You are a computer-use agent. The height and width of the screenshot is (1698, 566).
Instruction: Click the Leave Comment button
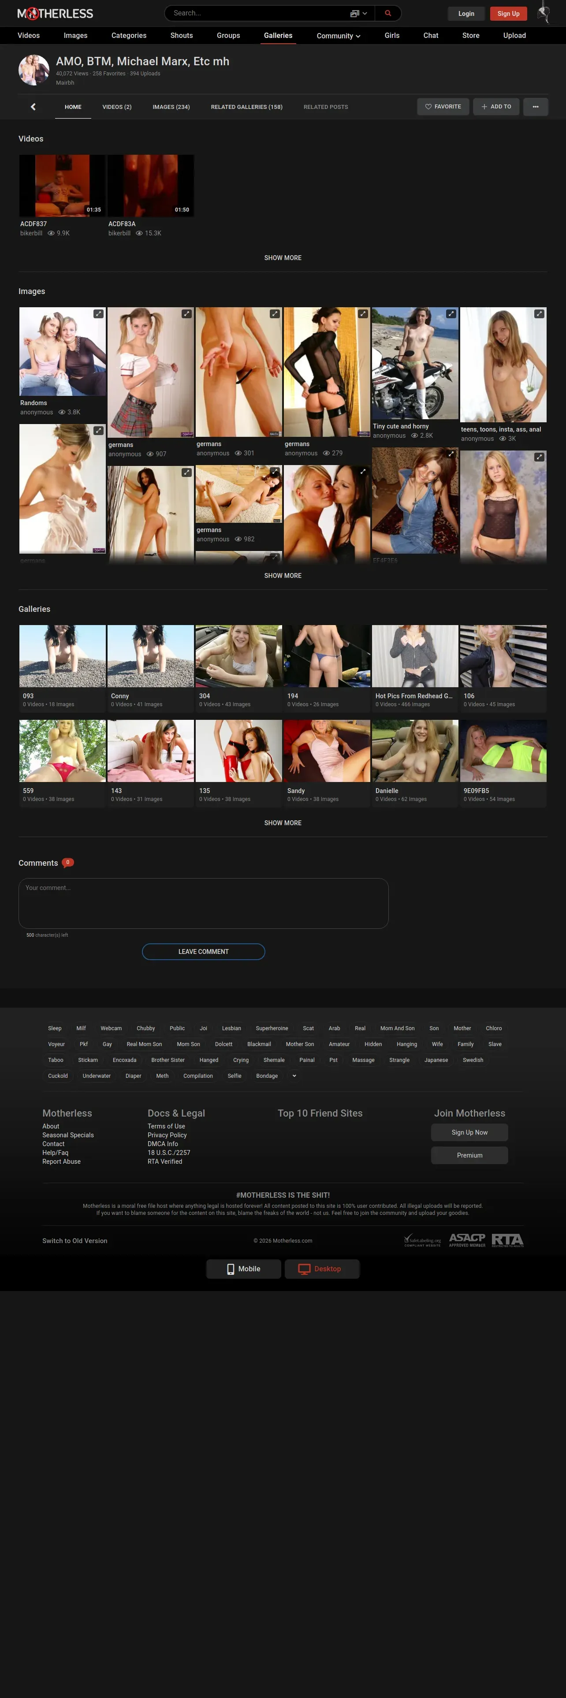[x=204, y=952]
